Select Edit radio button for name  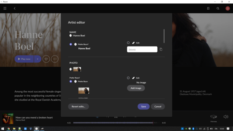click(128, 43)
